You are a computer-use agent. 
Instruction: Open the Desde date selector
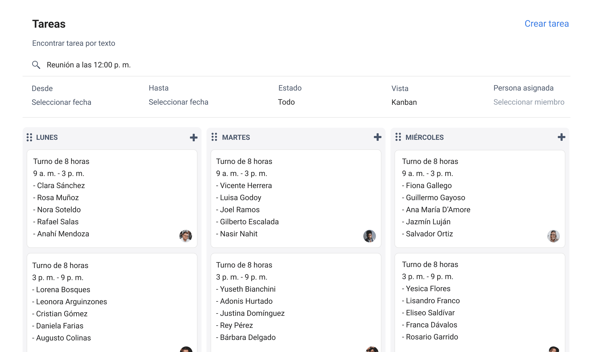point(61,102)
